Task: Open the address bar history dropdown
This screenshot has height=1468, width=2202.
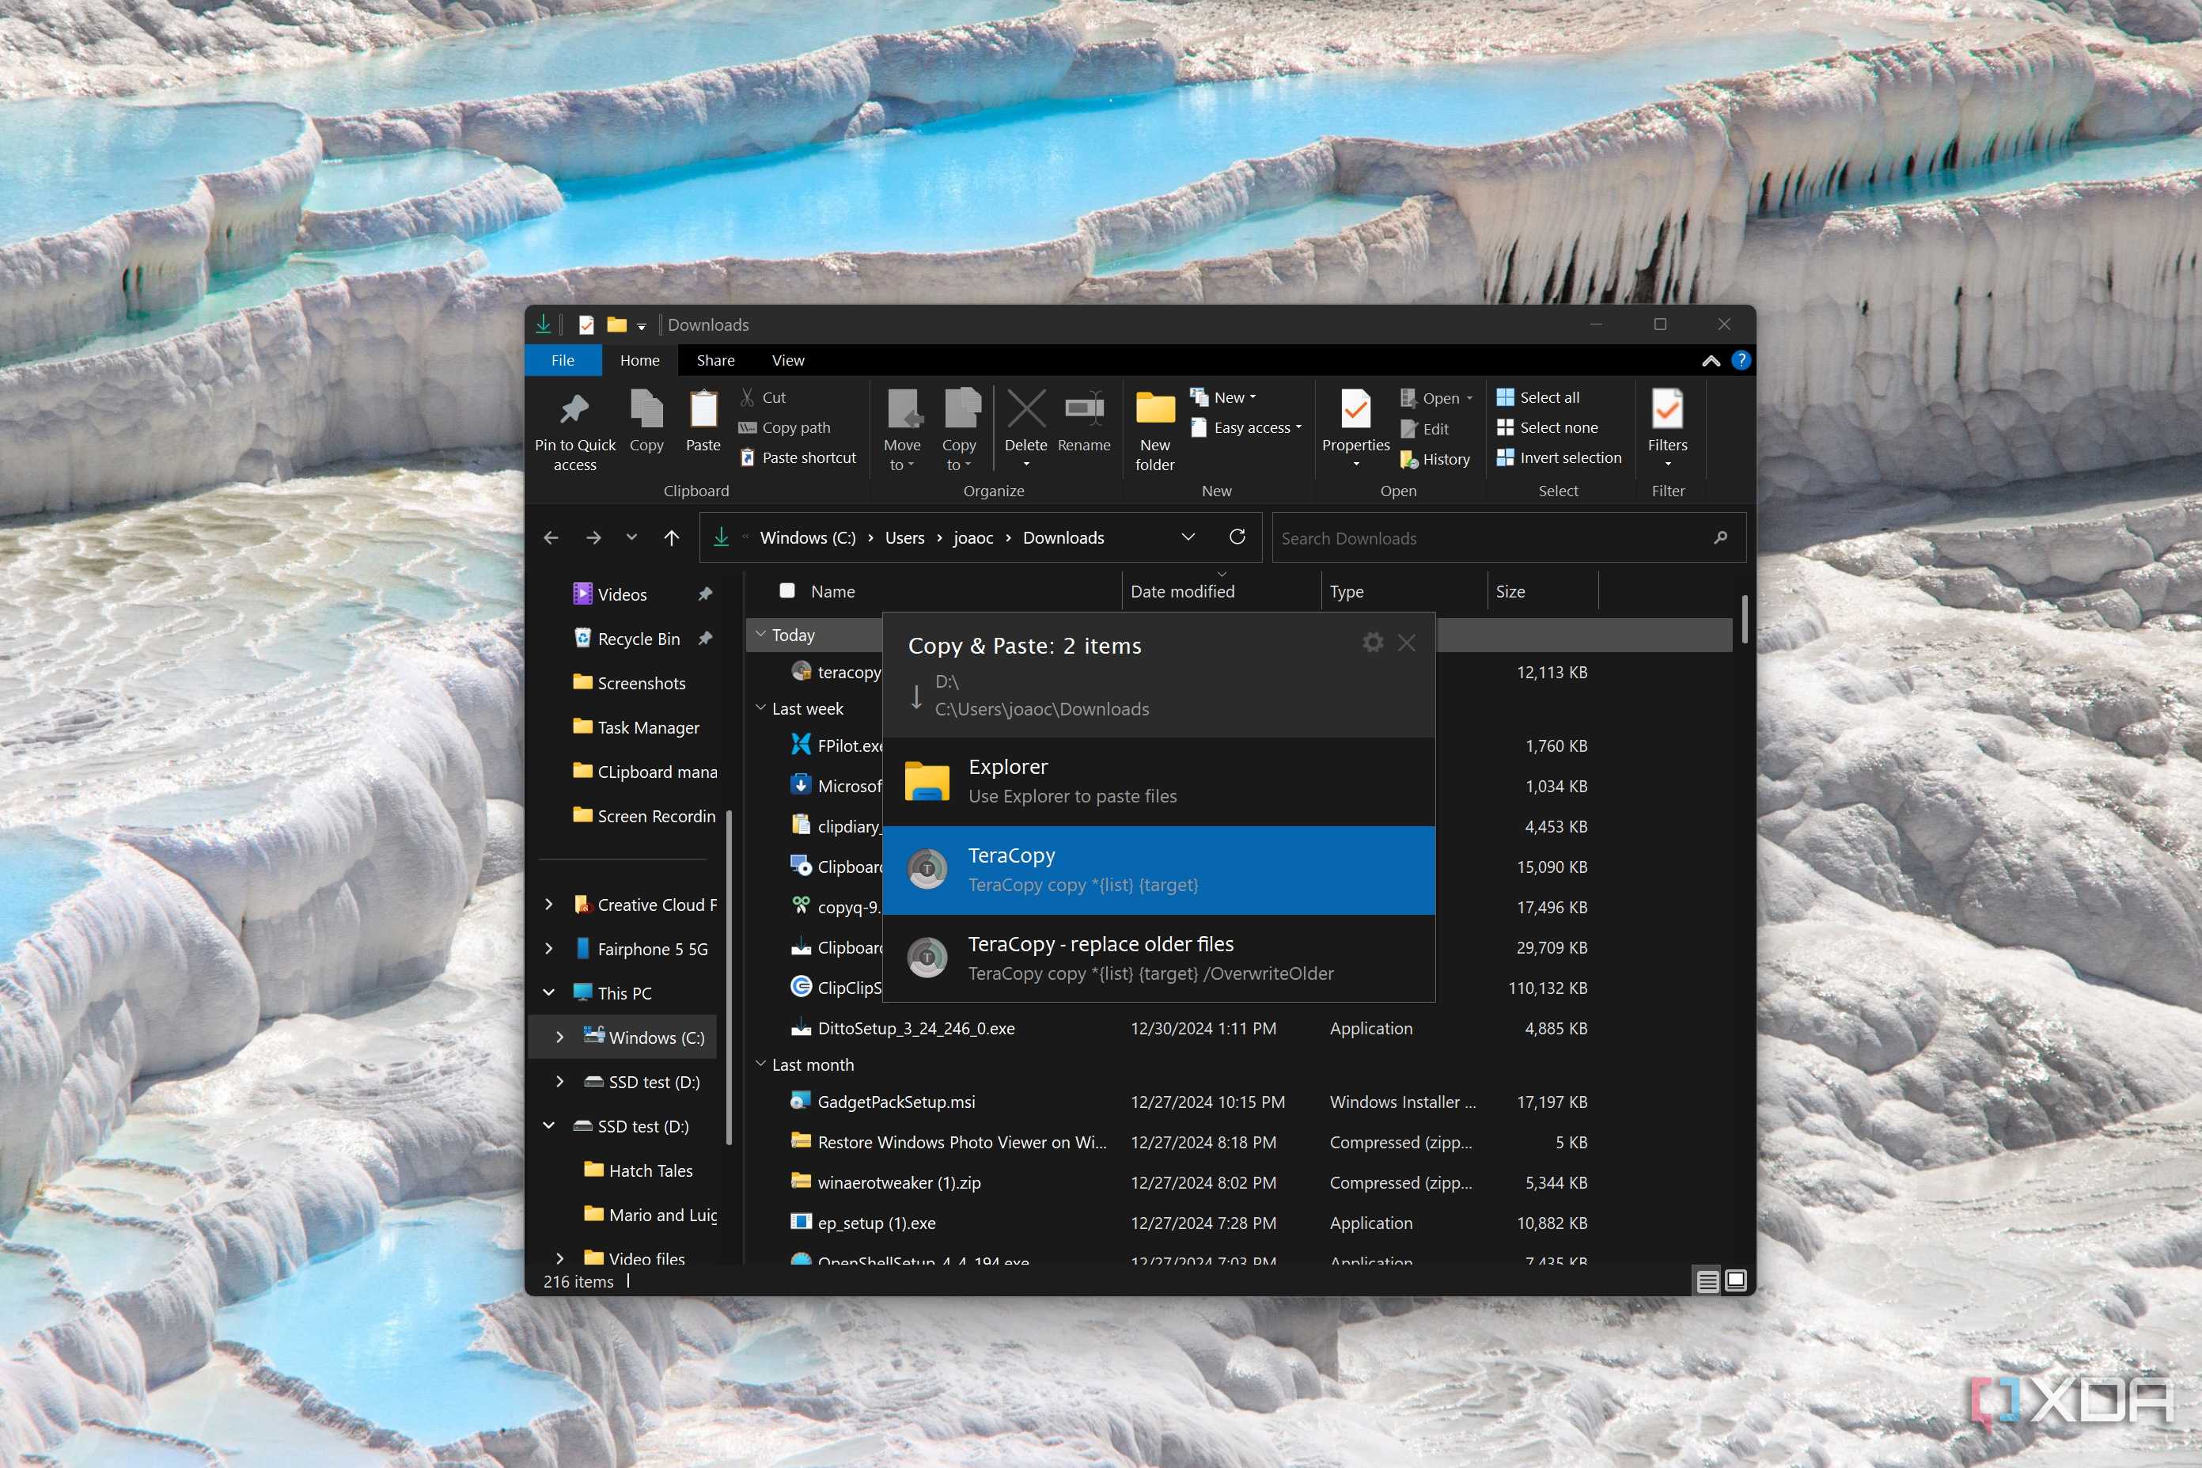Action: pyautogui.click(x=1188, y=537)
